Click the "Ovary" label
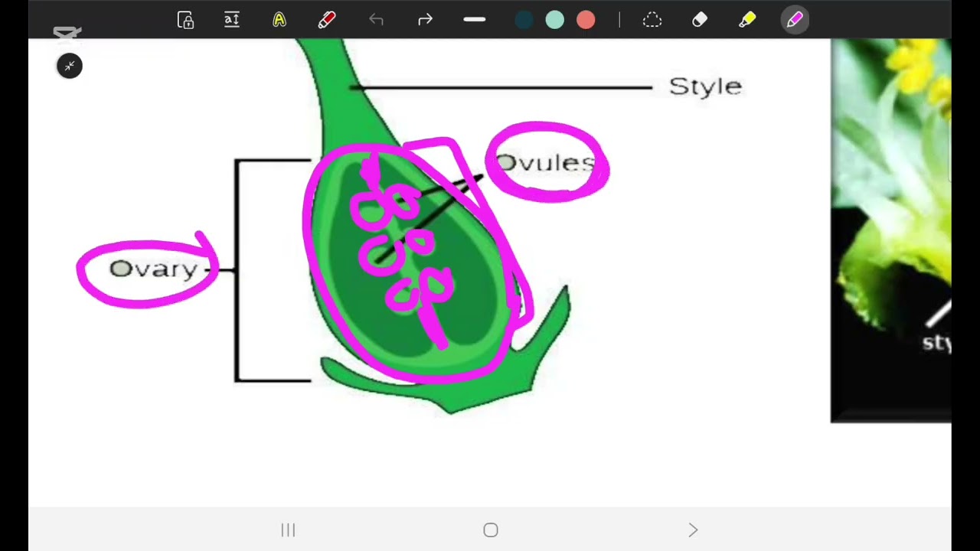The width and height of the screenshot is (980, 551). [153, 269]
